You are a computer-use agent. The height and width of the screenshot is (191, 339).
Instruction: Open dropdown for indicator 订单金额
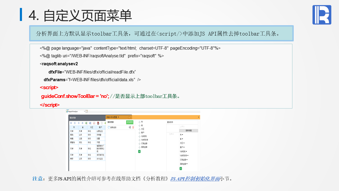187,160
